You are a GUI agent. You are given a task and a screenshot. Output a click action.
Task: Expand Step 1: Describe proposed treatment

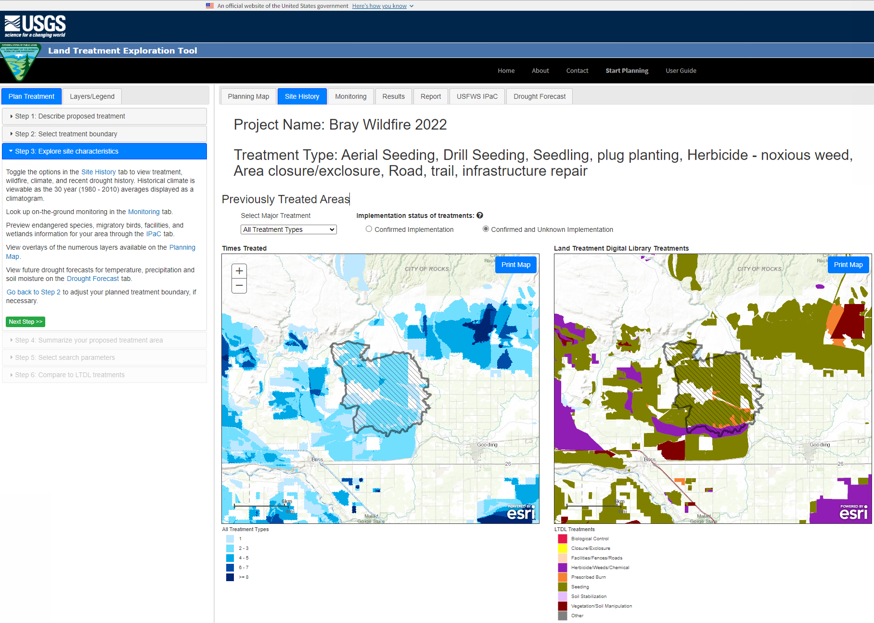click(x=104, y=116)
